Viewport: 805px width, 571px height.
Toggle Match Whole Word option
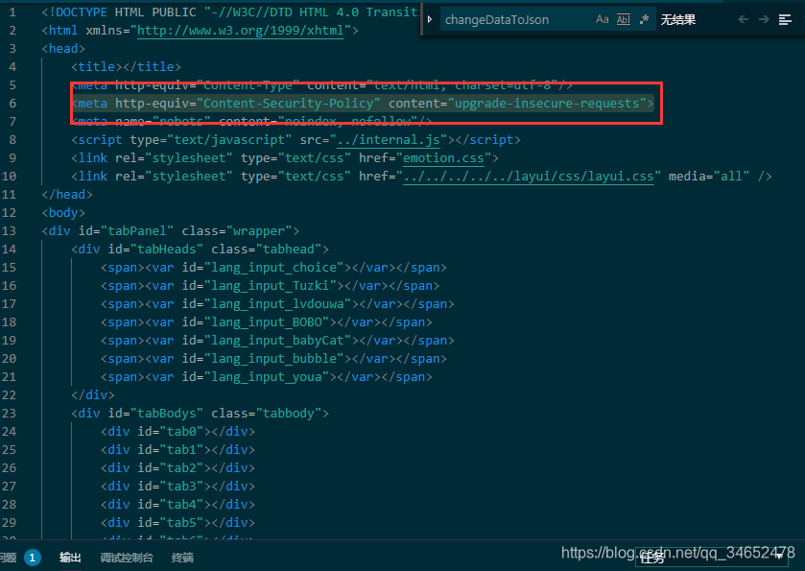click(624, 19)
